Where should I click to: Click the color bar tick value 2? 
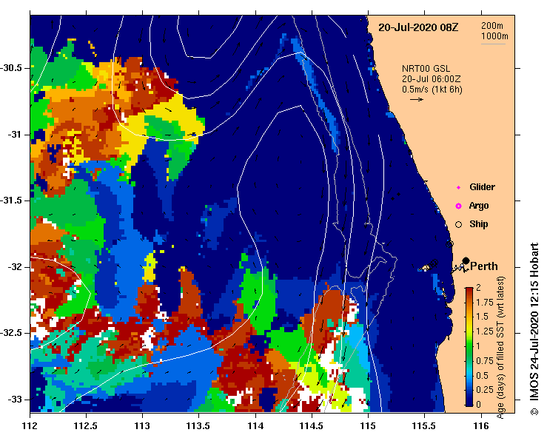478,287
